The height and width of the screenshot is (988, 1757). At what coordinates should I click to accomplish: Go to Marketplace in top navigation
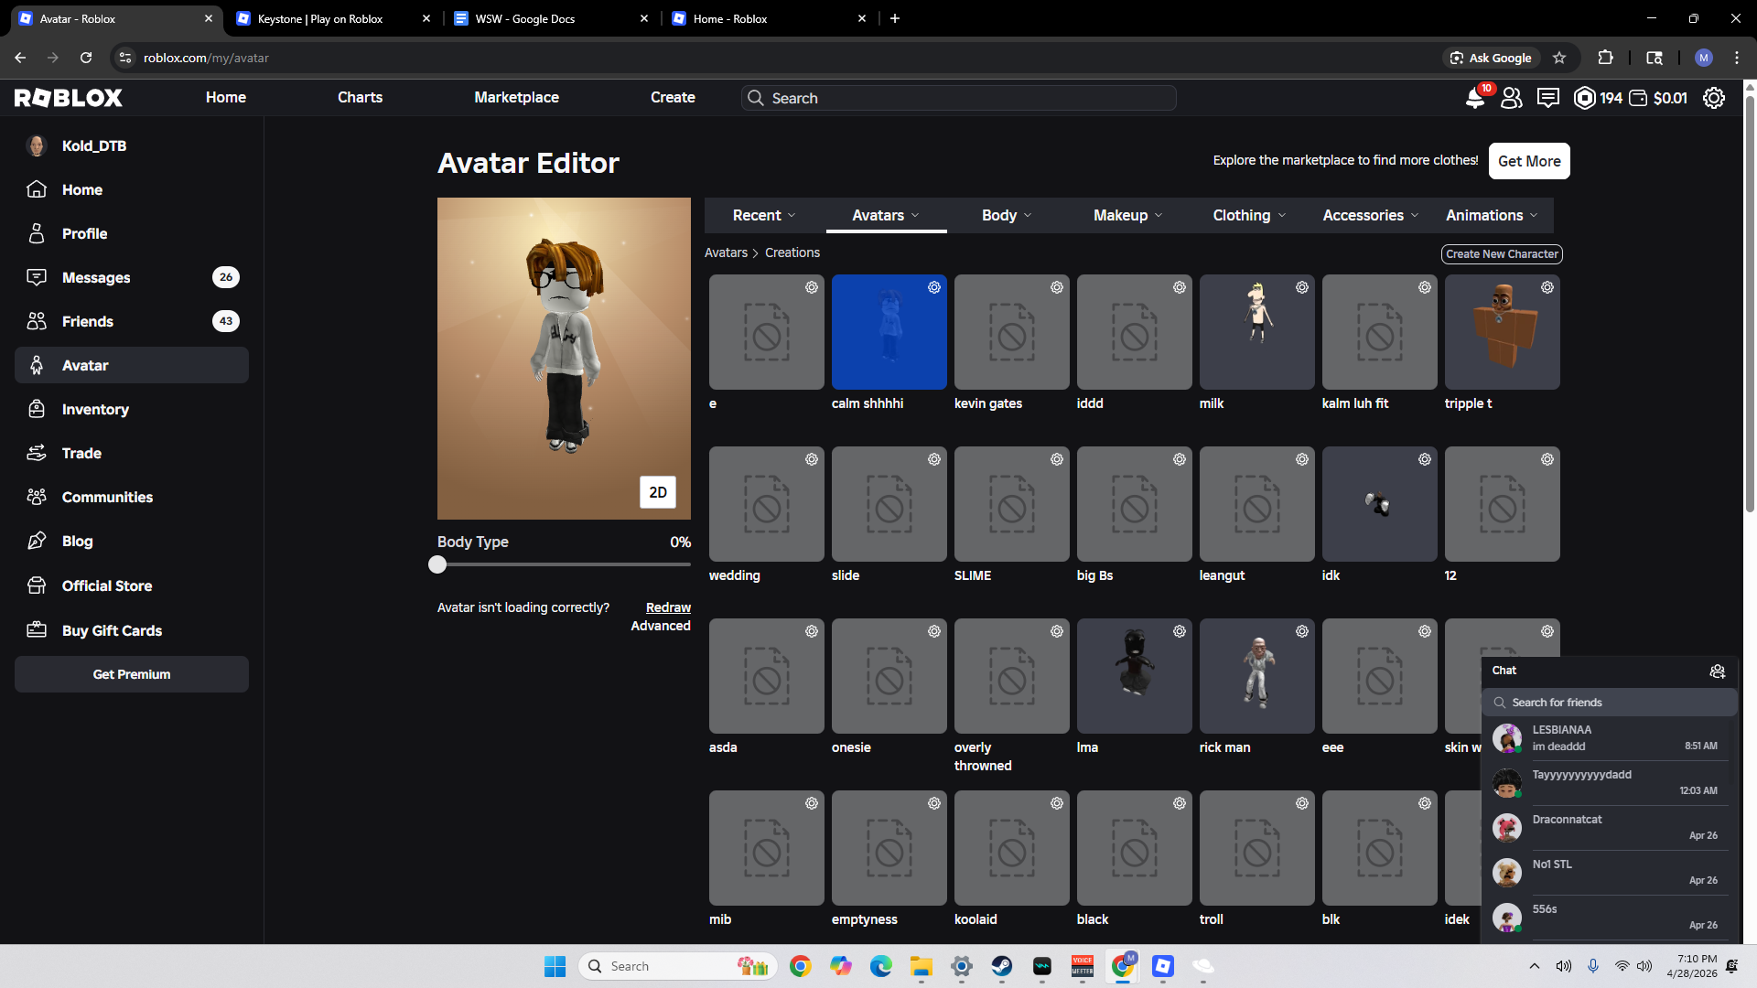coord(516,97)
